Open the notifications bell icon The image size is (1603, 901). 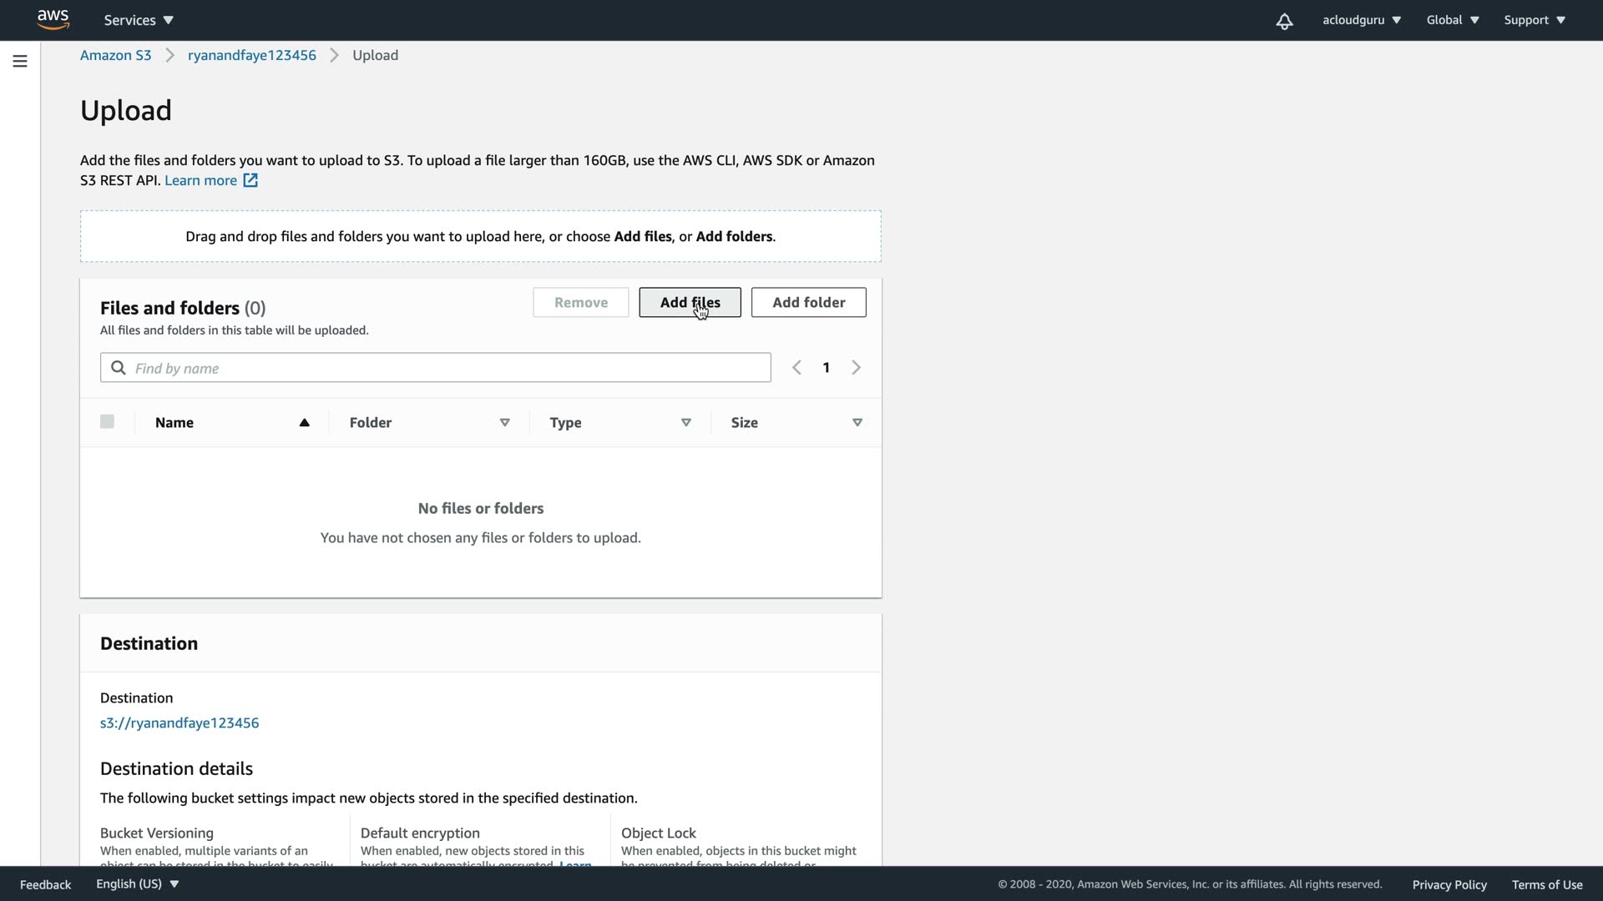click(1284, 21)
